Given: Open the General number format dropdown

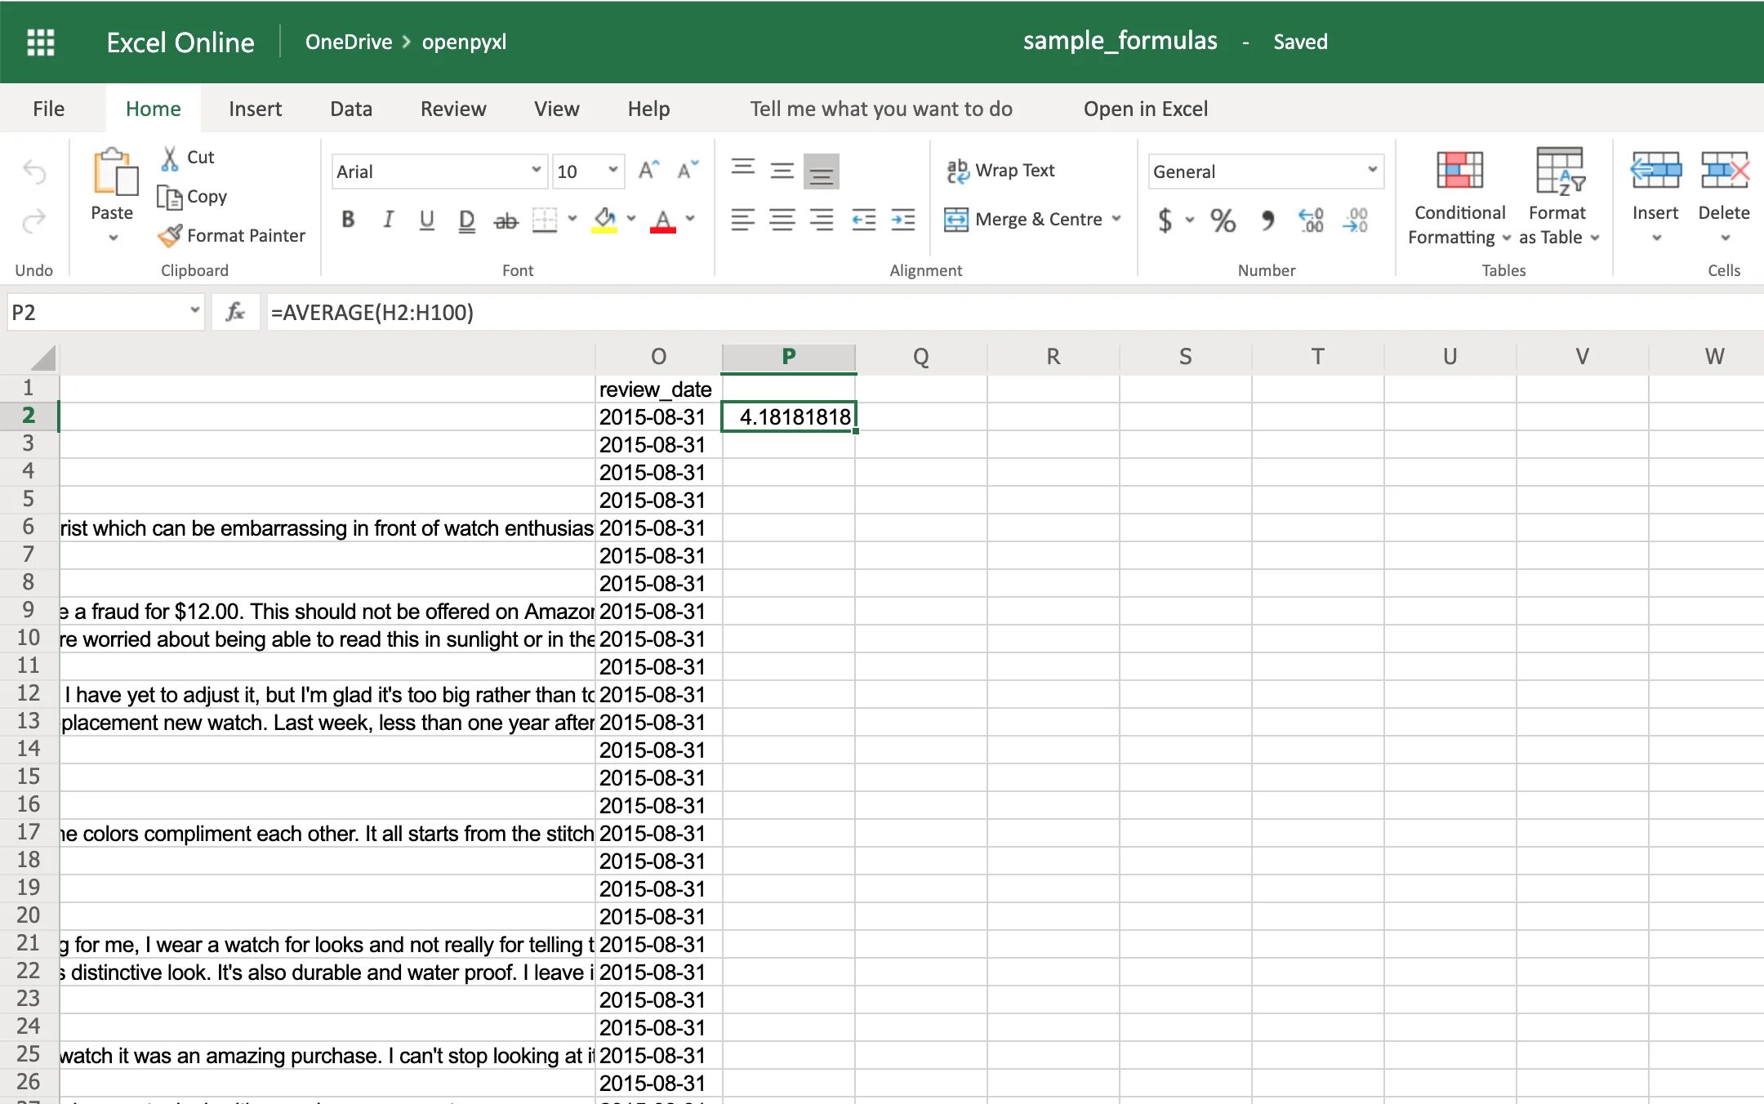Looking at the screenshot, I should click(1372, 171).
